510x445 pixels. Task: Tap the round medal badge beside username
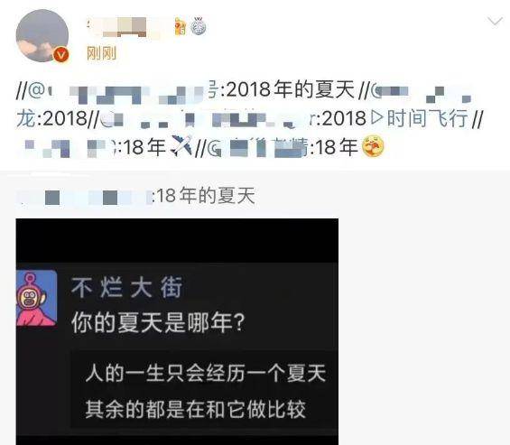(198, 26)
